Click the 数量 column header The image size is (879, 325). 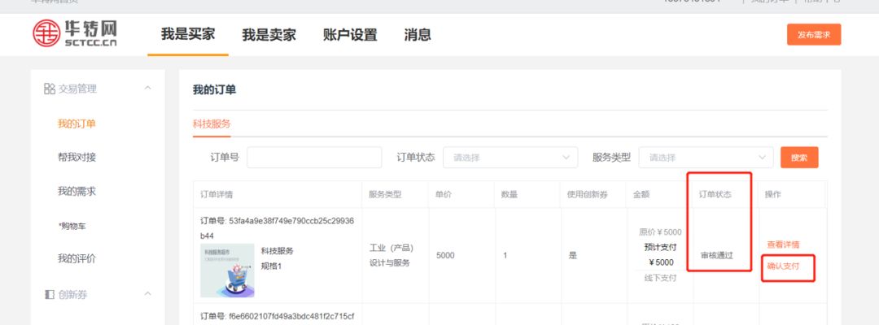pyautogui.click(x=509, y=195)
